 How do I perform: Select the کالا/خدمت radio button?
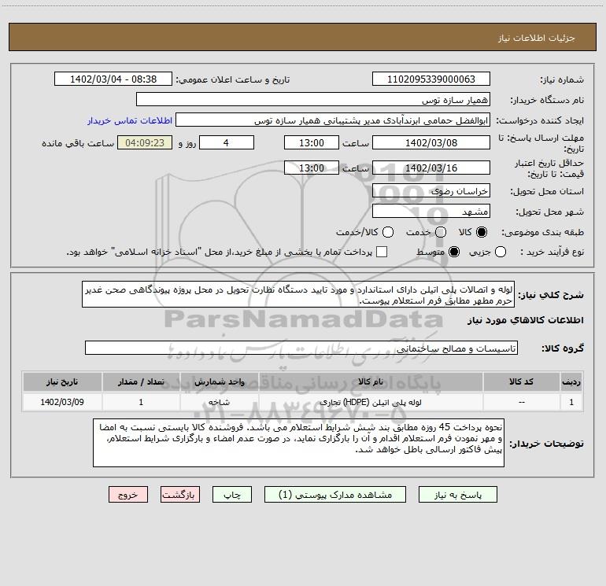[x=388, y=232]
